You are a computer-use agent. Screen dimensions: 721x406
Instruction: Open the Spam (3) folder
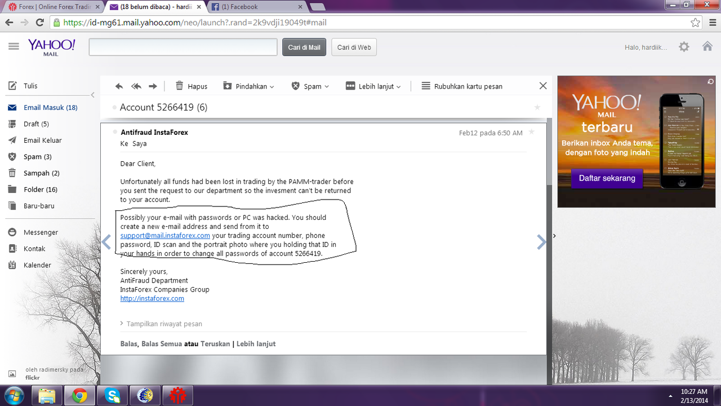(30, 156)
